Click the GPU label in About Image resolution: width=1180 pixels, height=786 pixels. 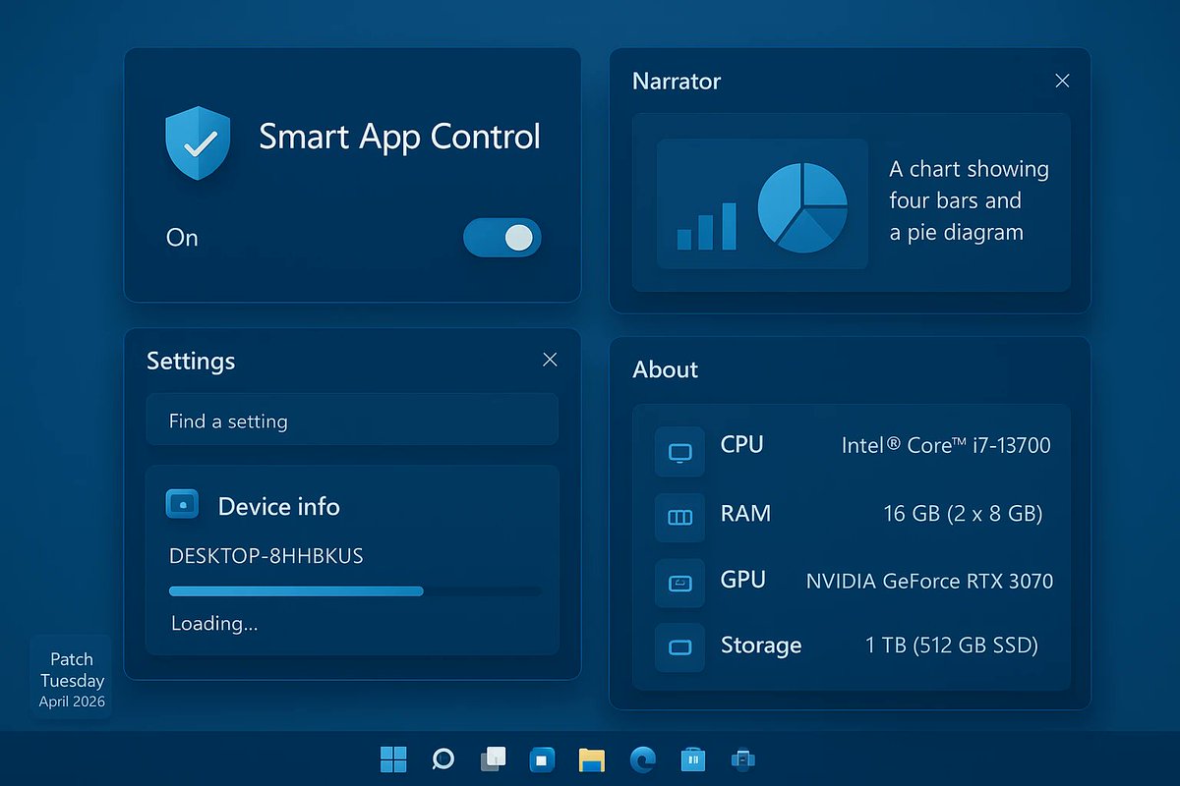(x=742, y=580)
